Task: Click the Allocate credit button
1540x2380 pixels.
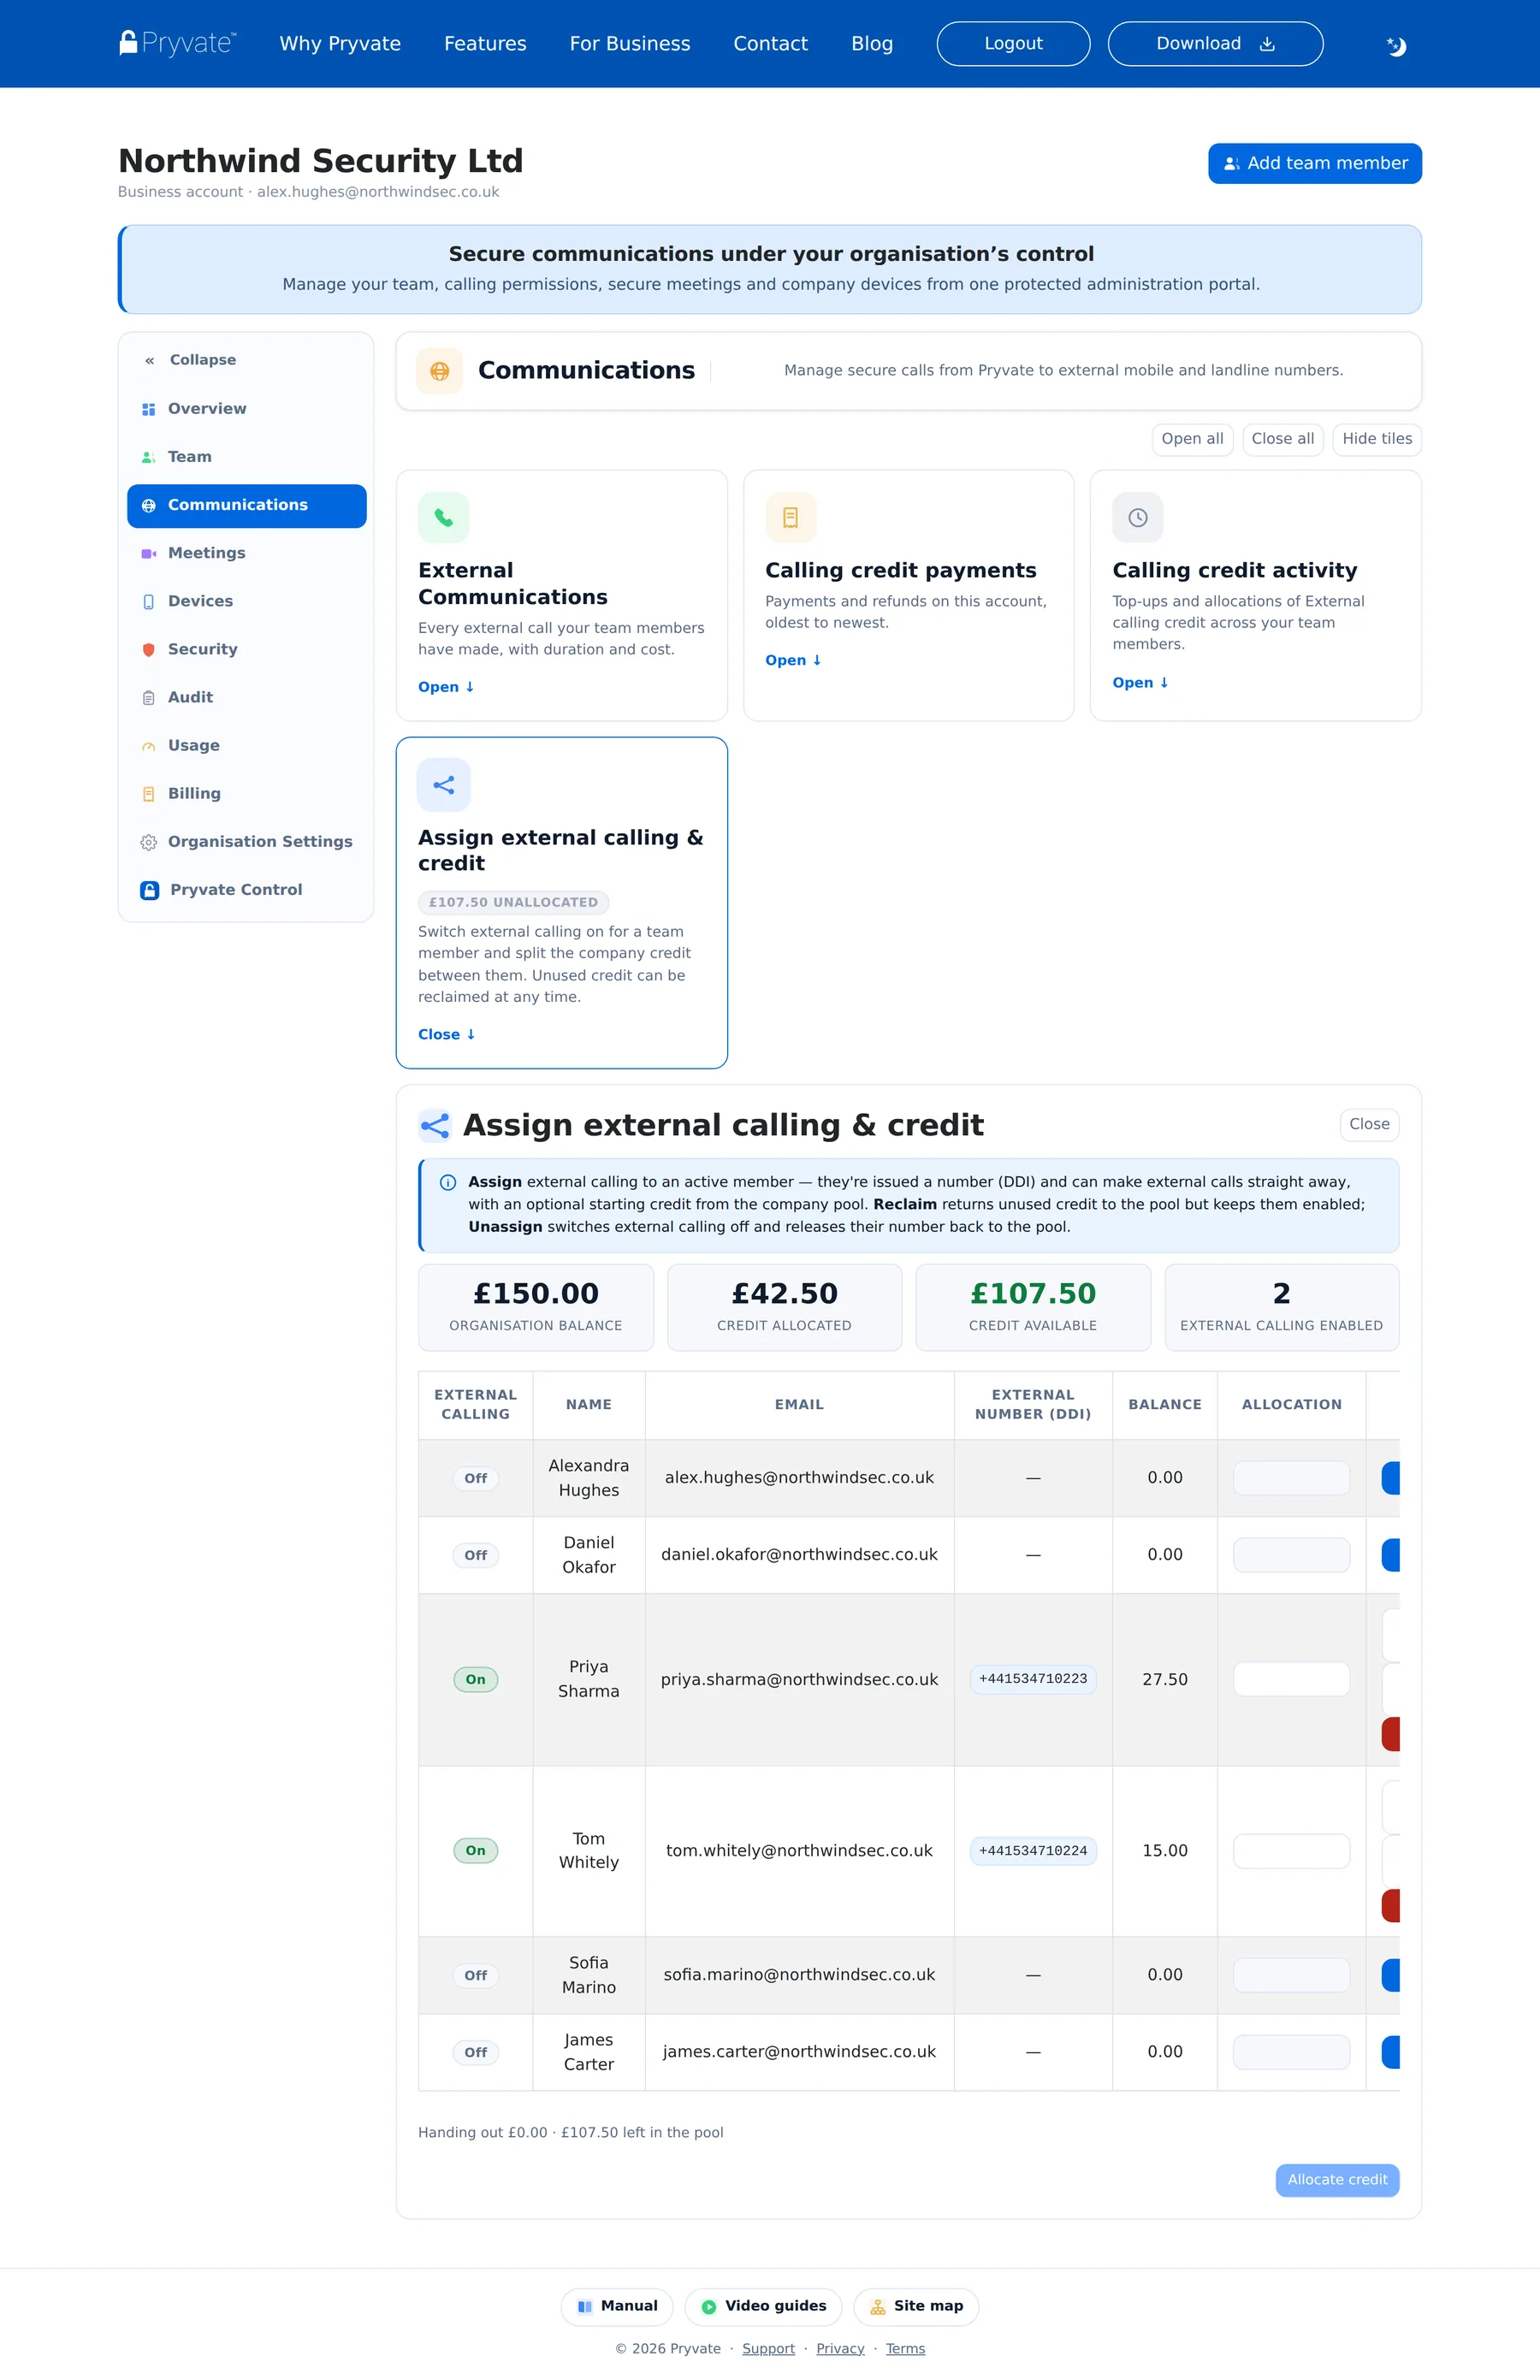Action: pos(1337,2180)
